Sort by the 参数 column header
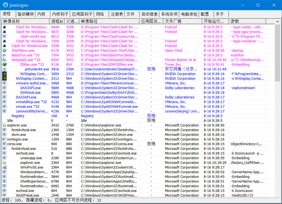Image resolution: width=282 pixels, height=204 pixels. click(248, 21)
